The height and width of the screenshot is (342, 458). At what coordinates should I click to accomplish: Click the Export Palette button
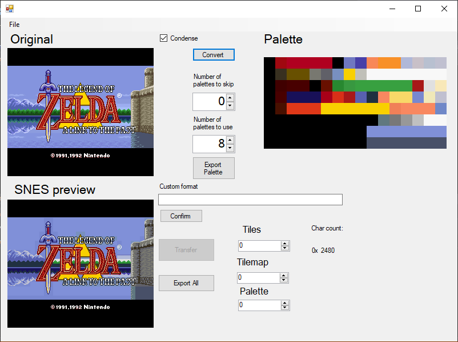(x=214, y=168)
